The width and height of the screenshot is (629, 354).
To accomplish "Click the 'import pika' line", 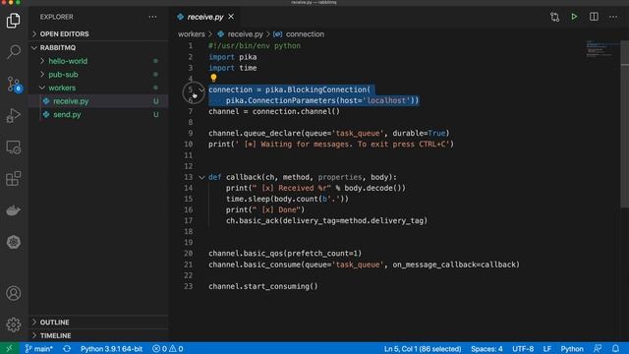I will (233, 57).
